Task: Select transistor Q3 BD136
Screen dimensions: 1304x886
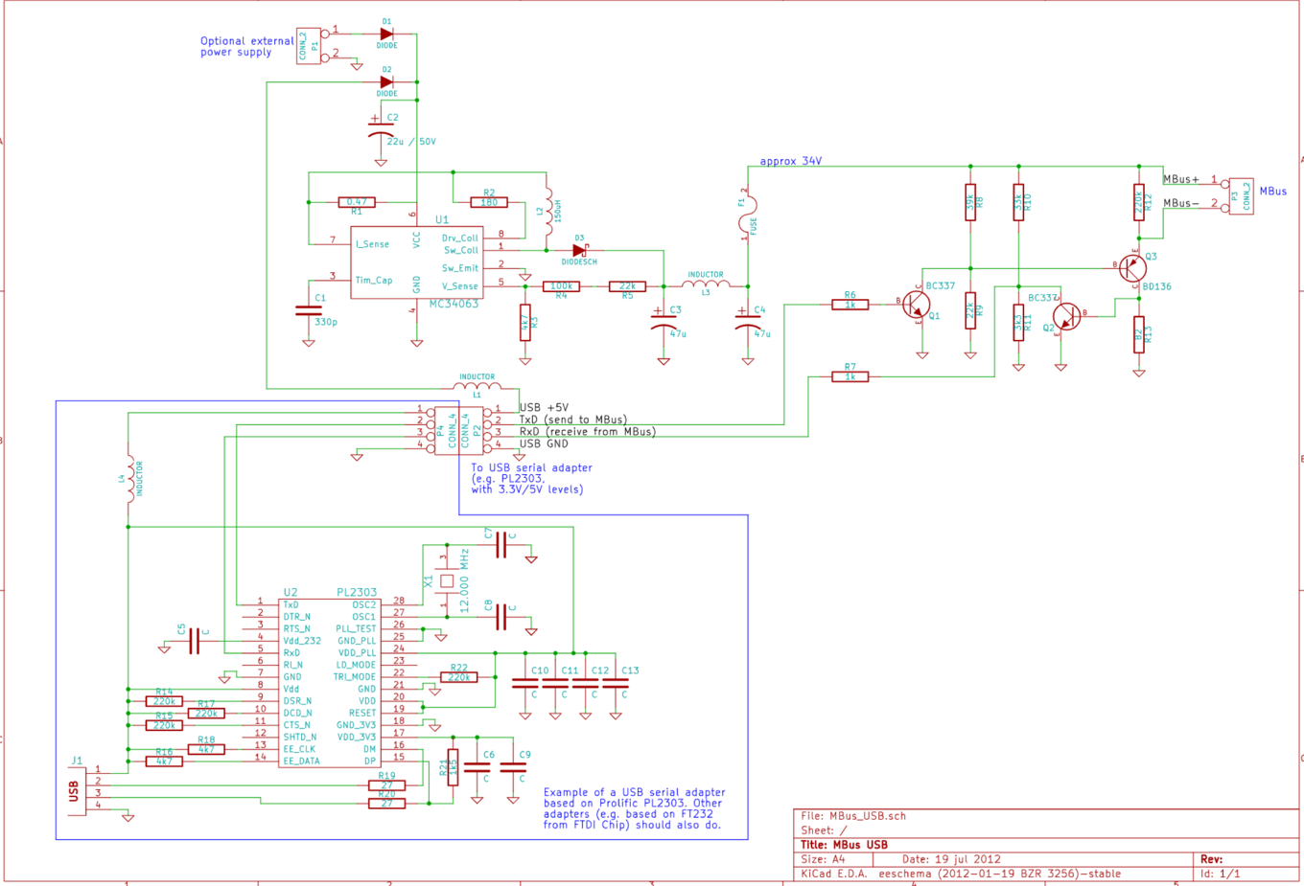Action: click(x=1132, y=268)
